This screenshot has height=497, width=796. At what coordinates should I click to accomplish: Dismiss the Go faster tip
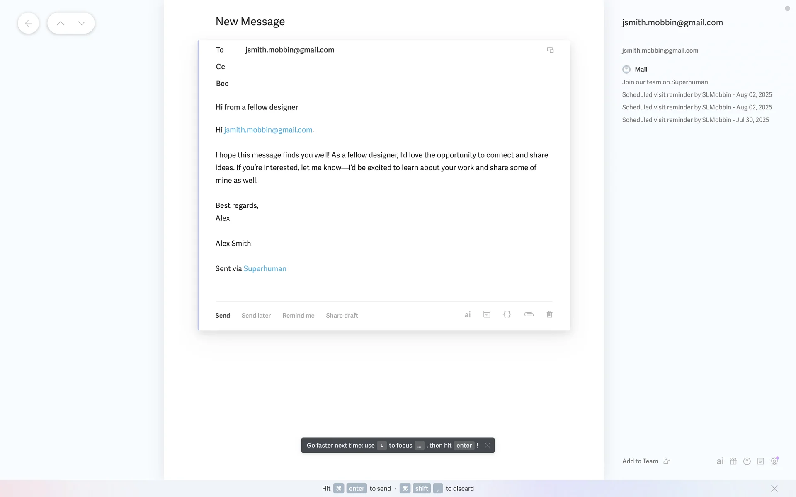pyautogui.click(x=488, y=445)
